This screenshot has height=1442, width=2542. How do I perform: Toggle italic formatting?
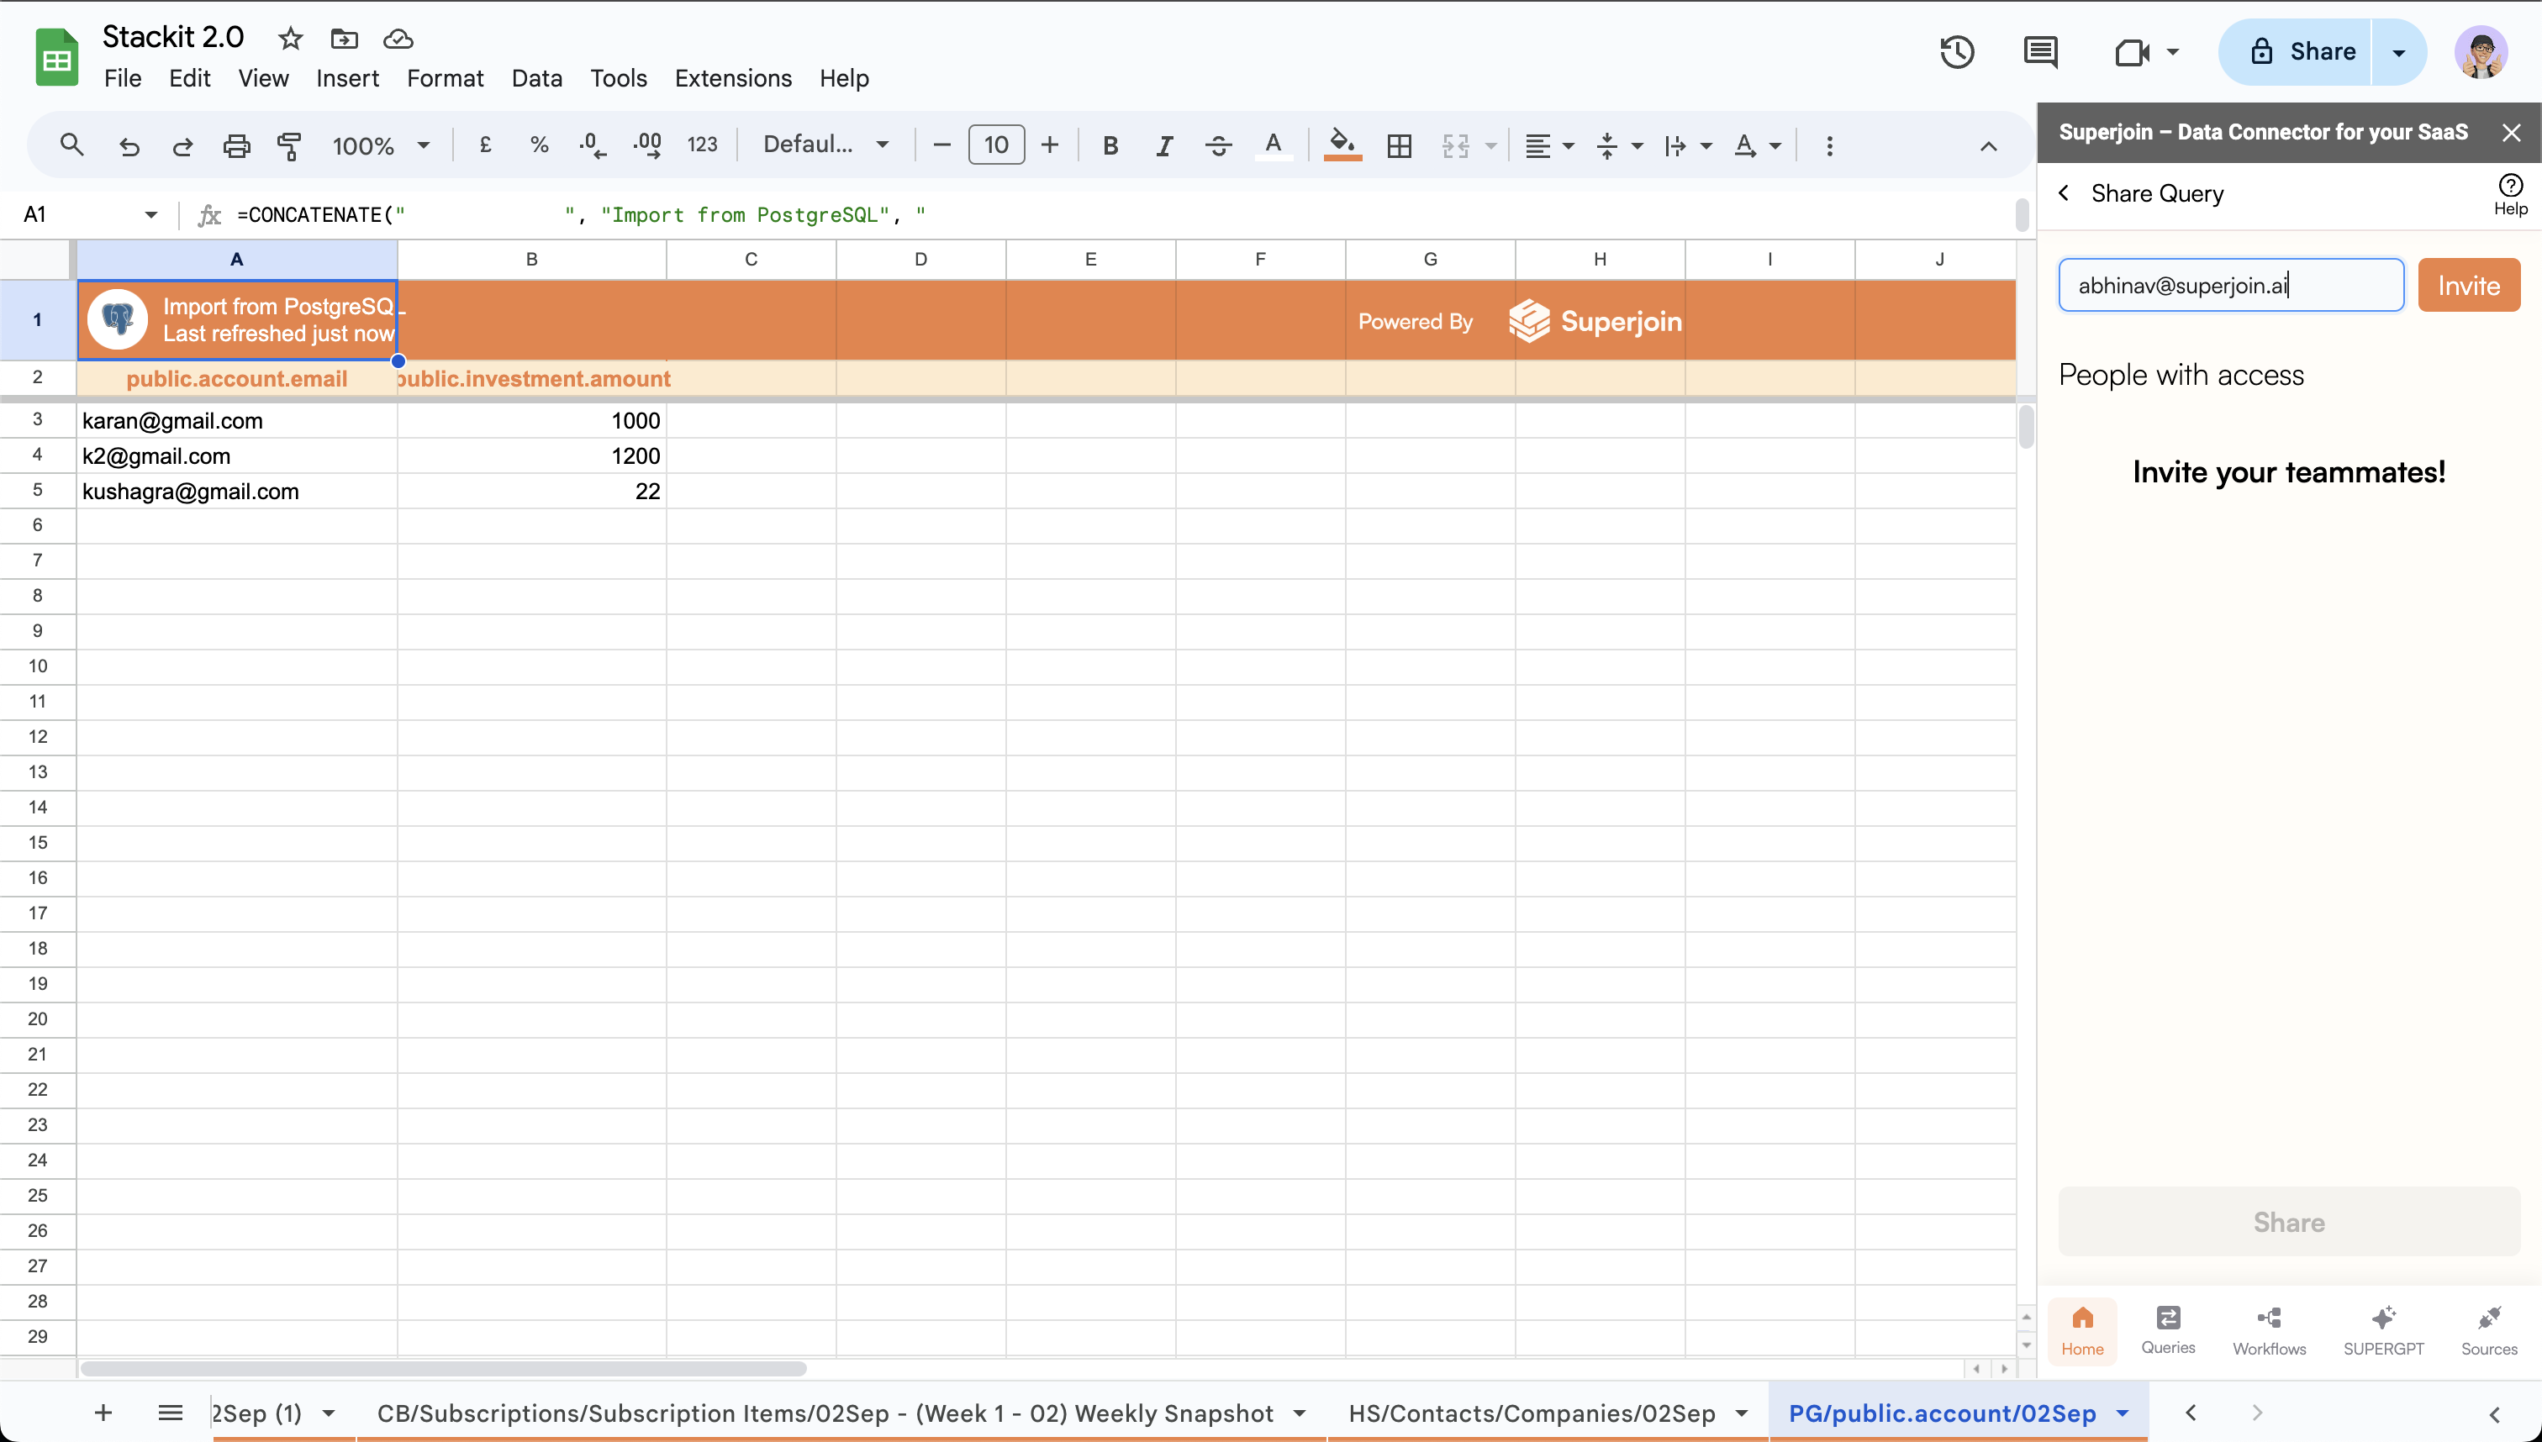coord(1164,145)
